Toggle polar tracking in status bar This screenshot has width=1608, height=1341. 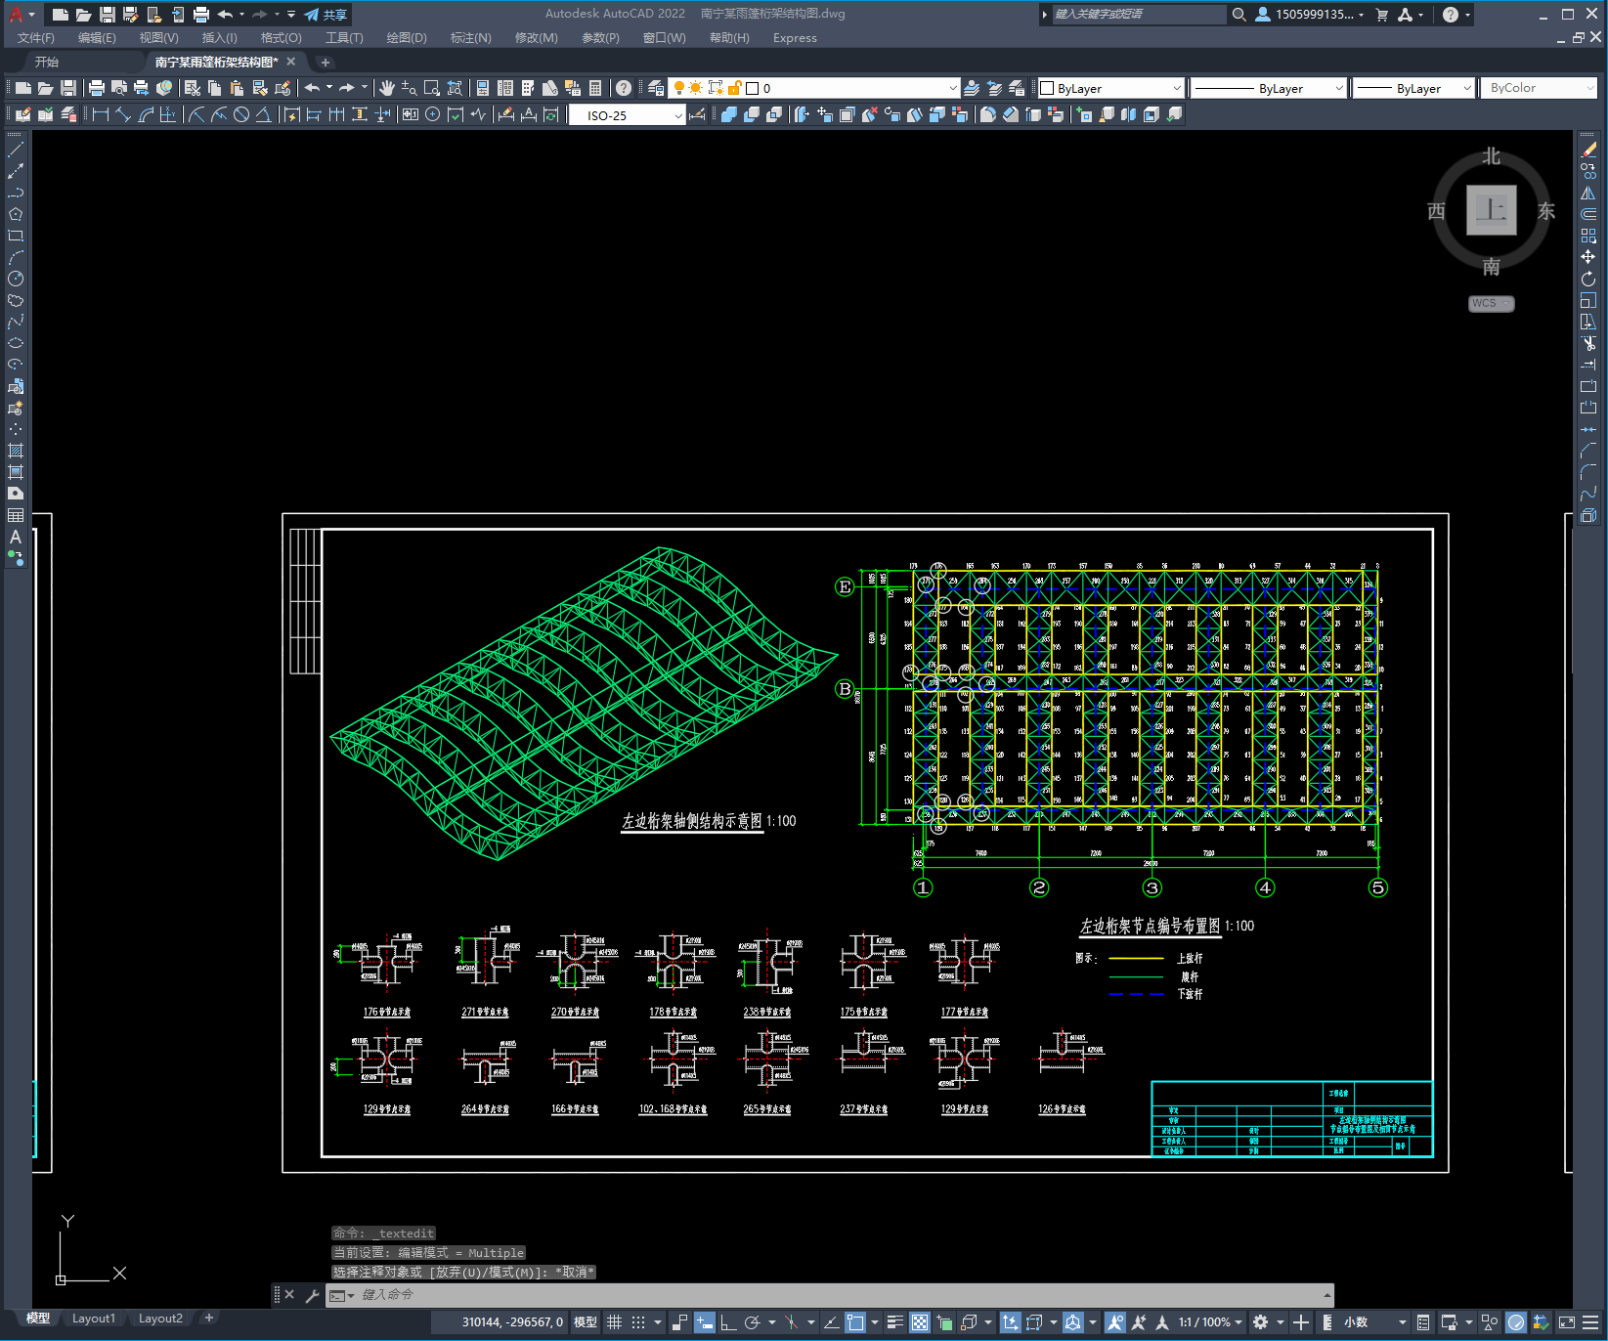coord(752,1322)
